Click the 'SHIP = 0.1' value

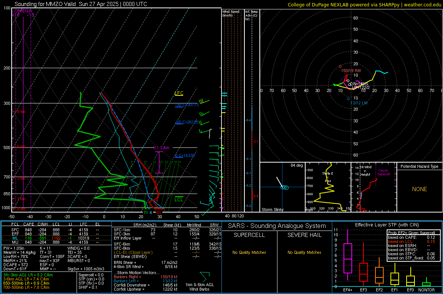click(87, 287)
